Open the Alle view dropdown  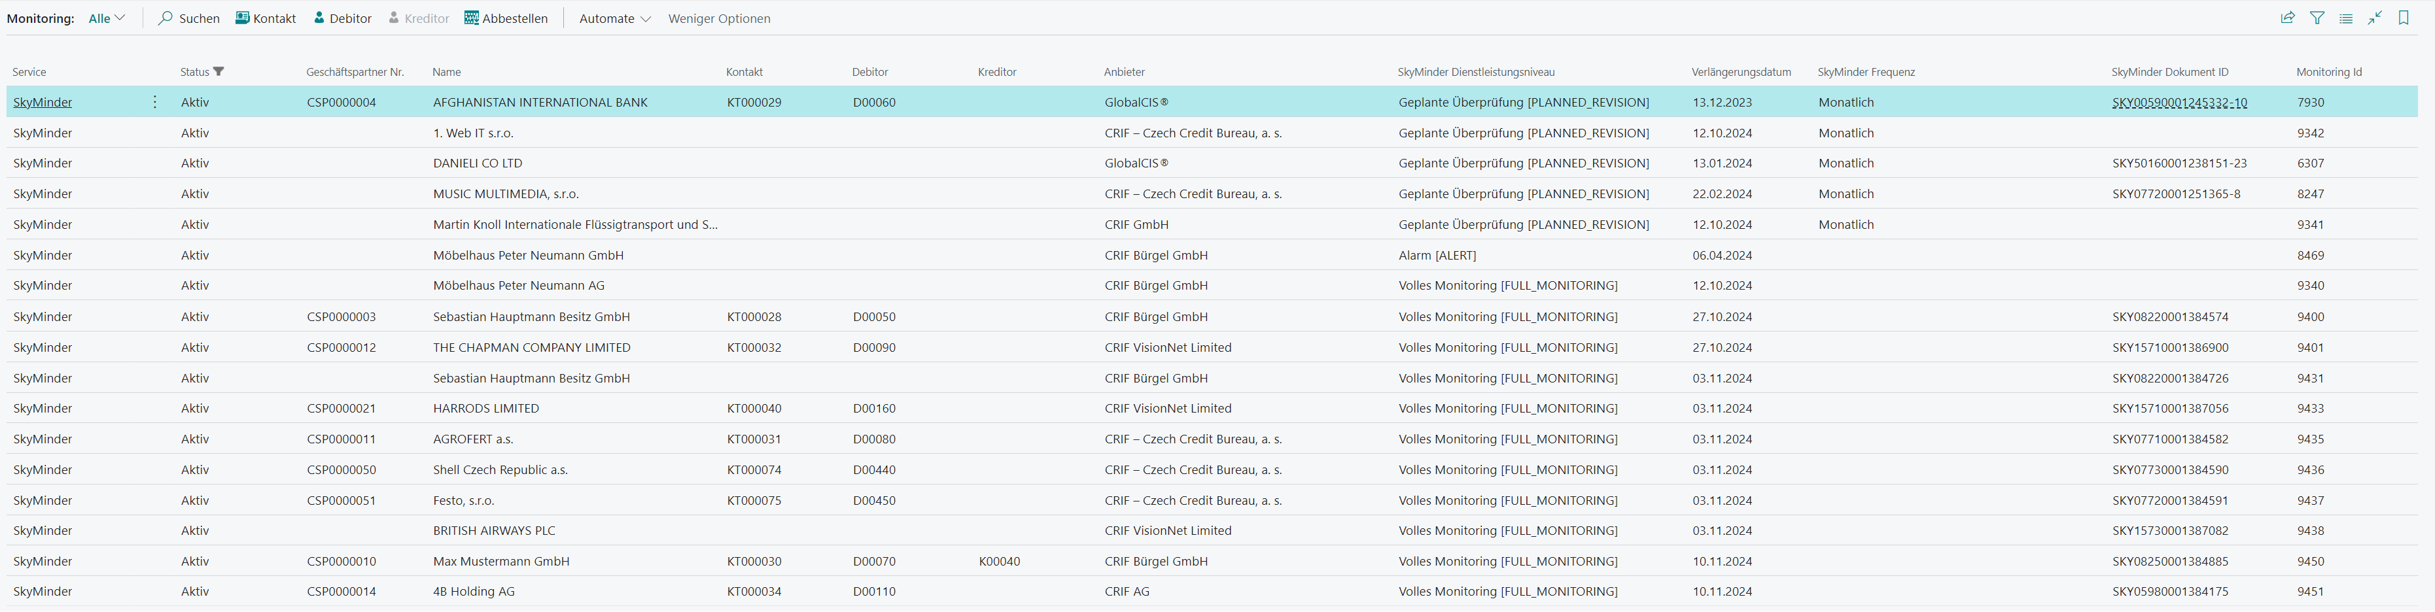(x=105, y=17)
